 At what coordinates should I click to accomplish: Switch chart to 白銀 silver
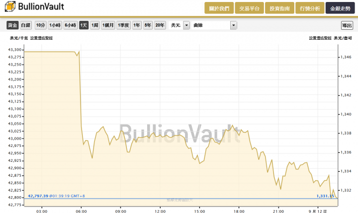[25, 25]
